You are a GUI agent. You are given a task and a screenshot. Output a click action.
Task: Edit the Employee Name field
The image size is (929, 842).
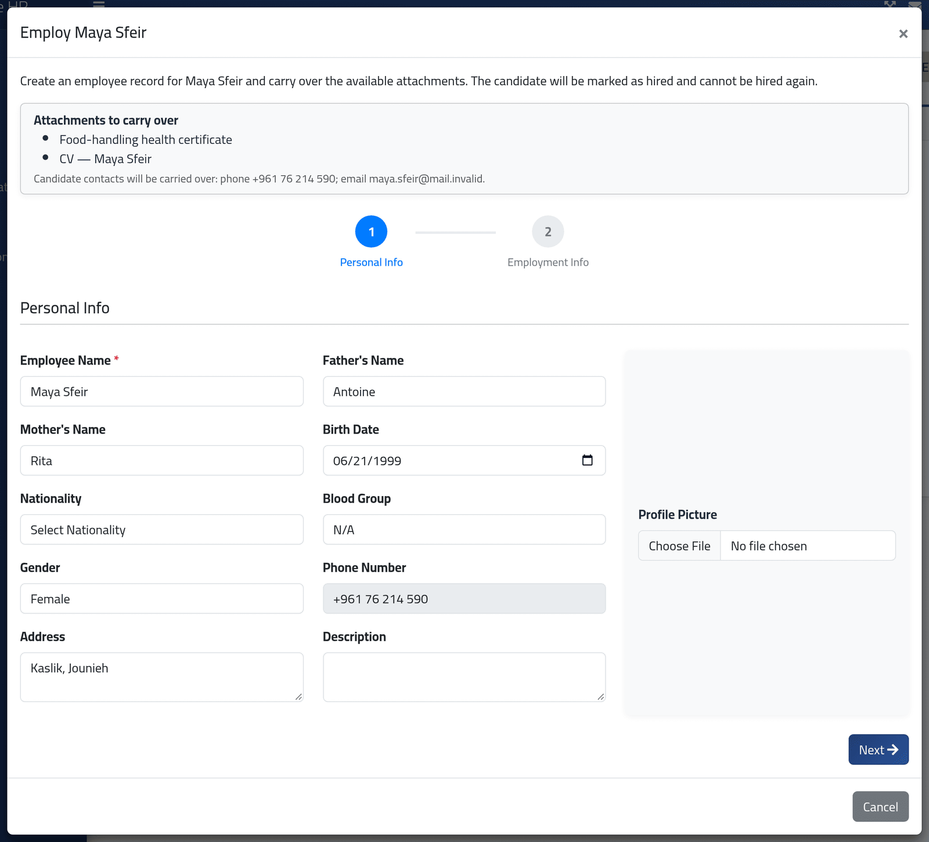[162, 391]
